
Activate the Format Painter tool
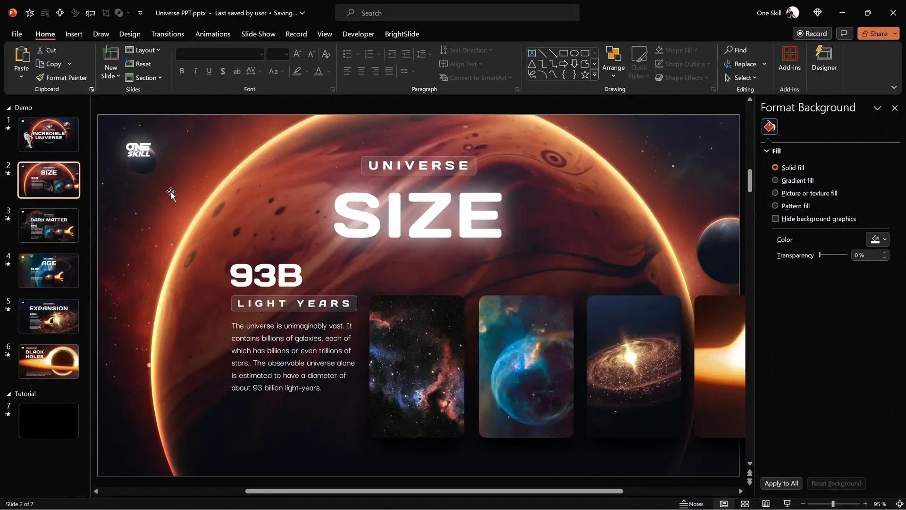pyautogui.click(x=61, y=77)
